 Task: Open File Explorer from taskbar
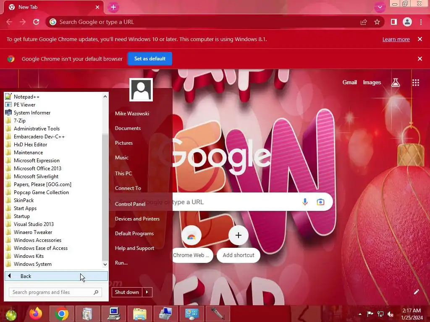139,314
